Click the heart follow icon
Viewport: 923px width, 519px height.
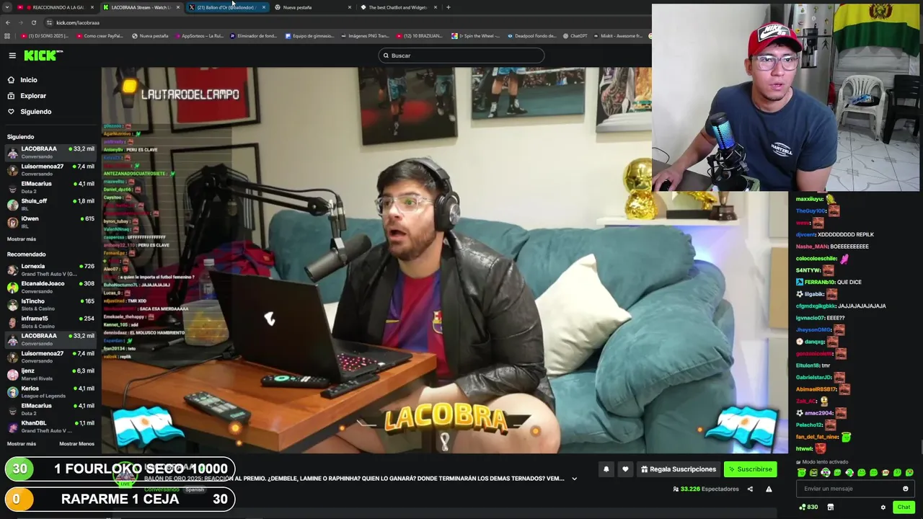click(625, 469)
